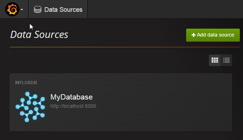Viewport: 243px width, 140px height.
Task: Click the italic Data Sources page heading
Action: 39,34
